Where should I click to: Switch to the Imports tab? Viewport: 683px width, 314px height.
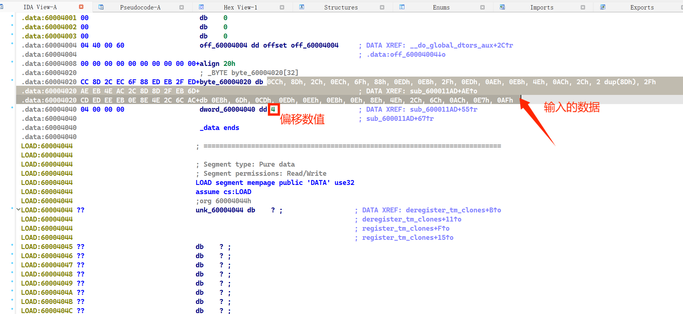[541, 7]
